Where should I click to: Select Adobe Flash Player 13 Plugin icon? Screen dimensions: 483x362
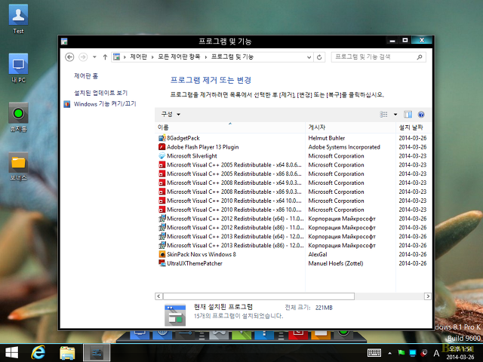click(x=162, y=147)
